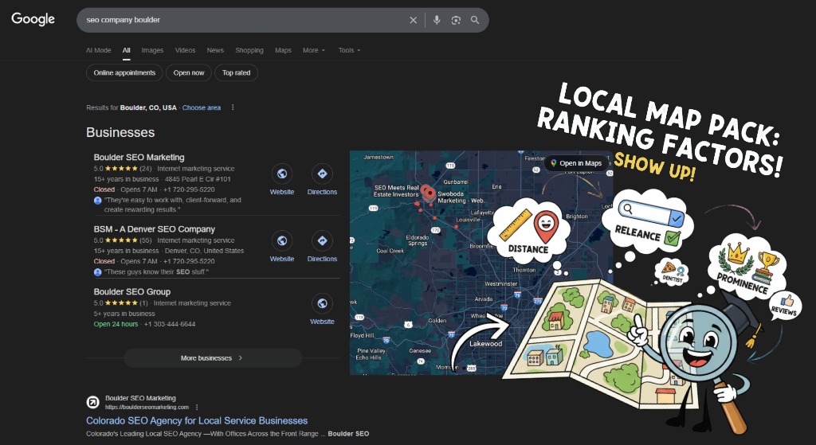816x445 pixels.
Task: Apply the Open now filter chip
Action: tap(189, 72)
